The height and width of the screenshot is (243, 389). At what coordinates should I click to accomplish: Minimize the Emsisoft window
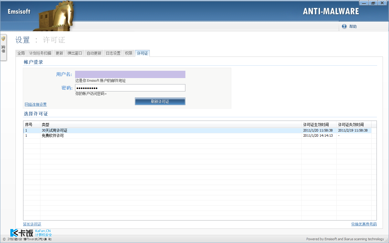click(364, 3)
